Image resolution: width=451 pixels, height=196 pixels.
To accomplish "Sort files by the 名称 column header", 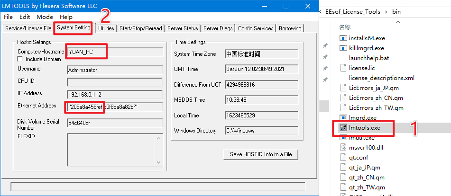I will pyautogui.click(x=345, y=27).
